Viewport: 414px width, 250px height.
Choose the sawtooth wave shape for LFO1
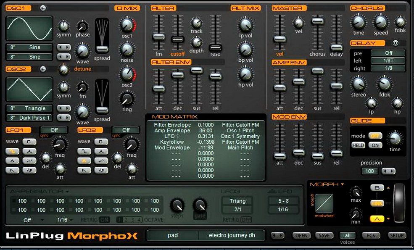click(x=13, y=170)
